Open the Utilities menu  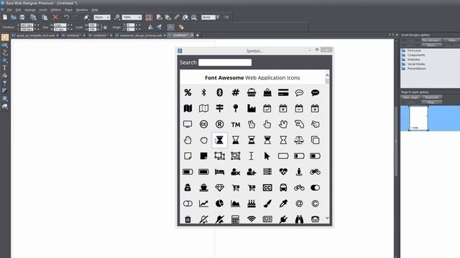click(56, 9)
